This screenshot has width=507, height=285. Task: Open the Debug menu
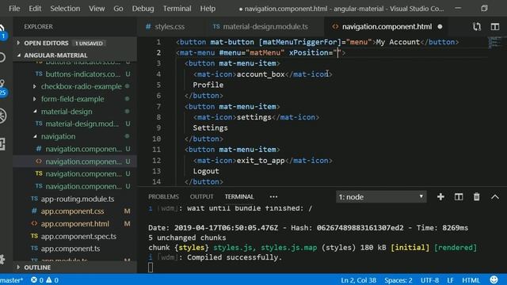tap(143, 9)
